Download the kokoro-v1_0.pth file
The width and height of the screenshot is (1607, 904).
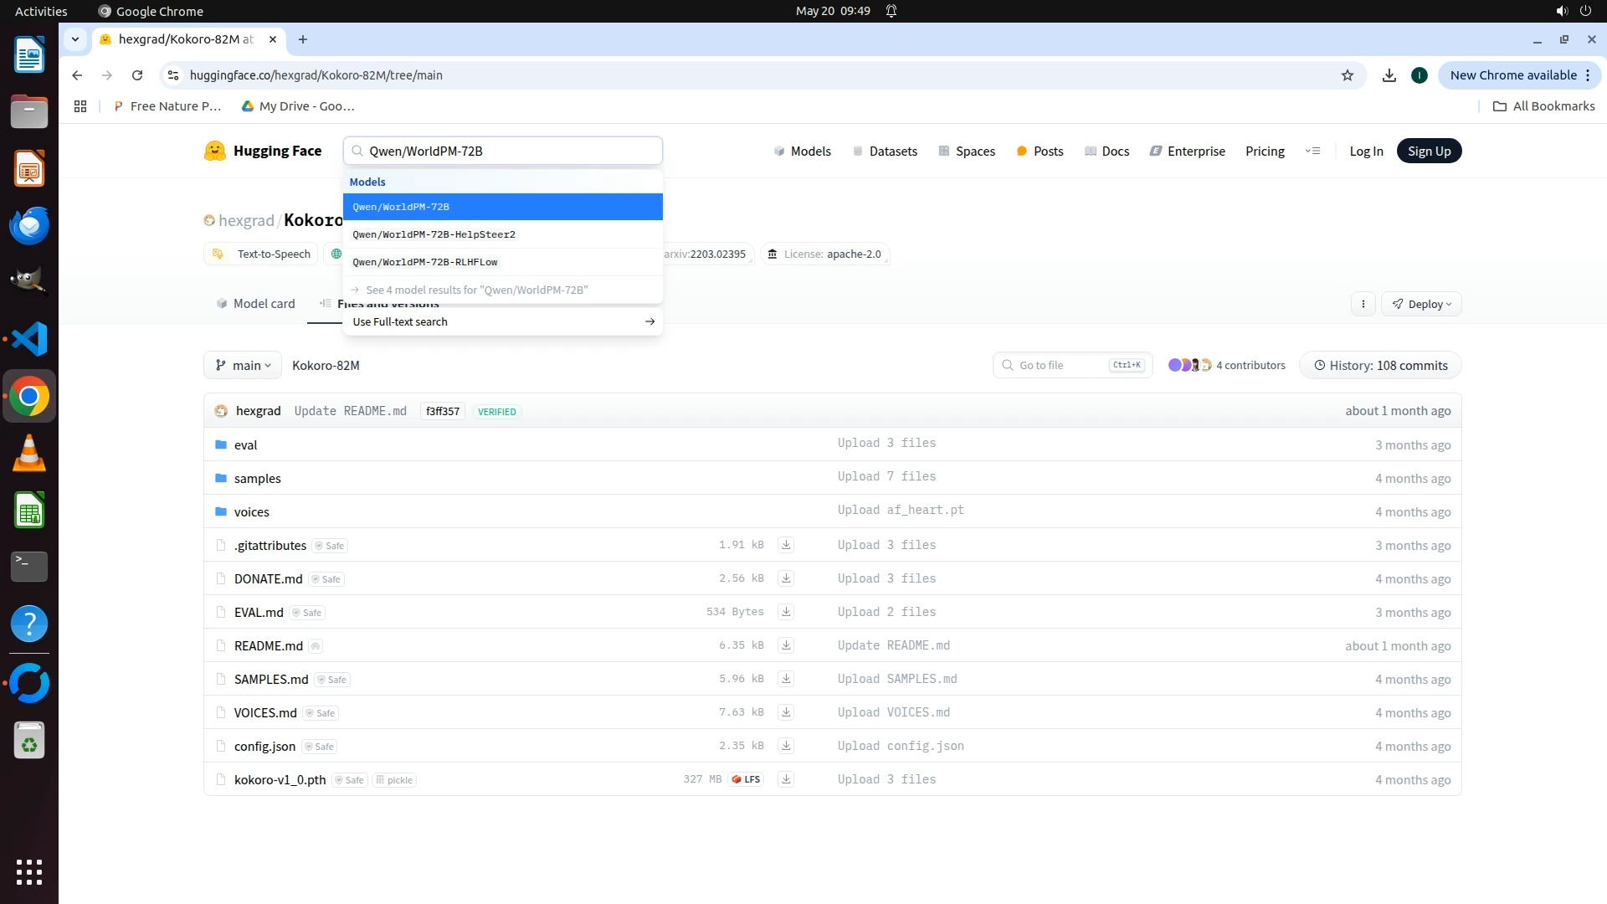pyautogui.click(x=785, y=779)
